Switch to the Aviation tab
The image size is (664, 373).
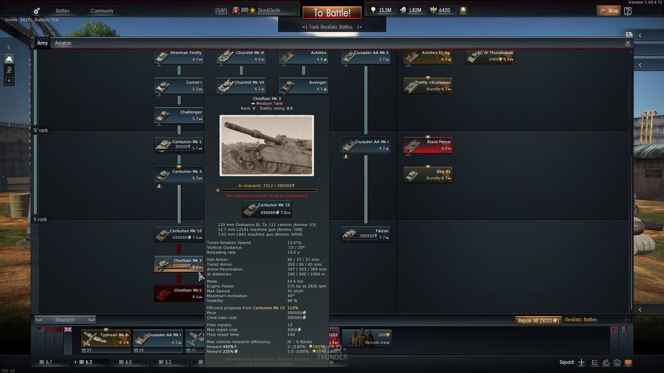63,43
